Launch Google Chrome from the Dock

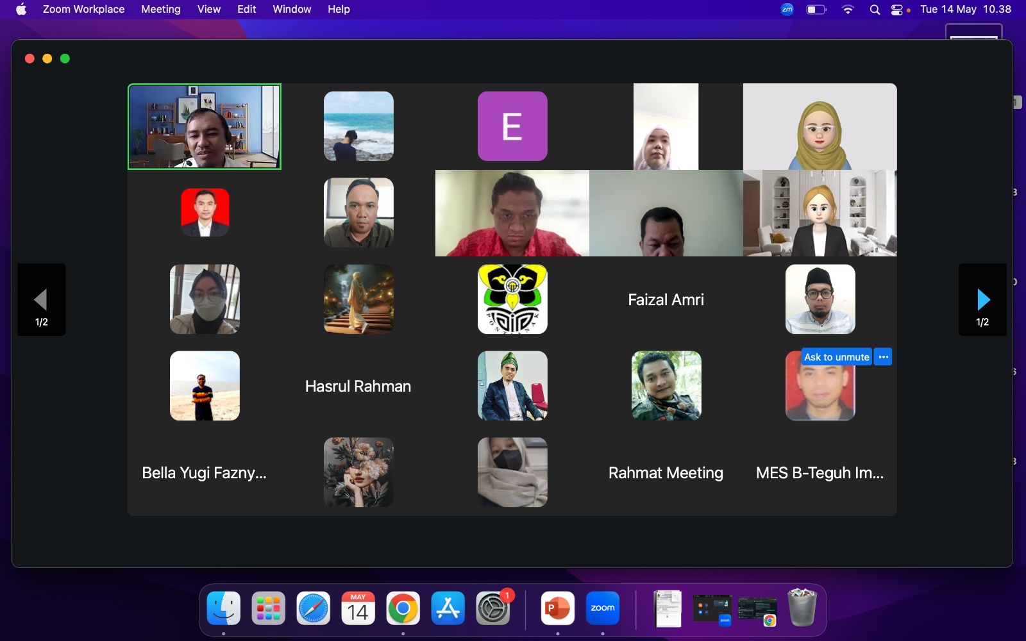point(403,608)
